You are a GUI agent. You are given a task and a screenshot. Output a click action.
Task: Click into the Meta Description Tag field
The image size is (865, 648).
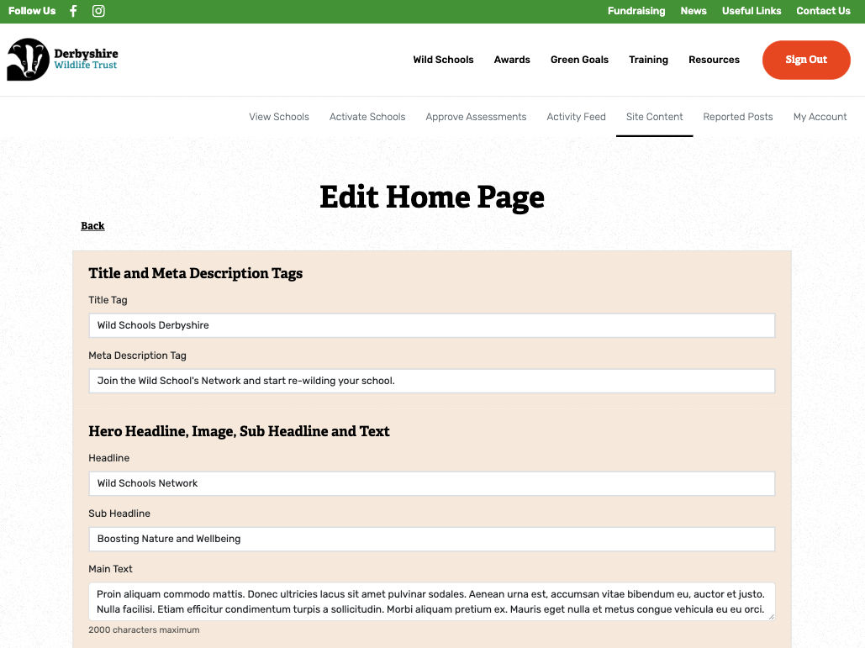(432, 381)
